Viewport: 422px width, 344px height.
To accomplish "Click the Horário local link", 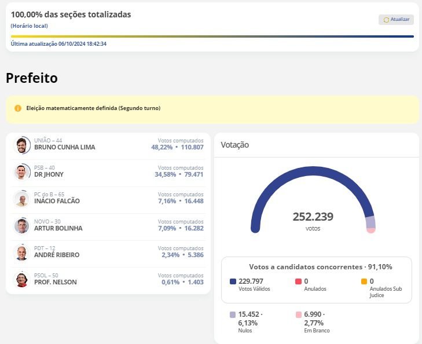I will coord(29,26).
